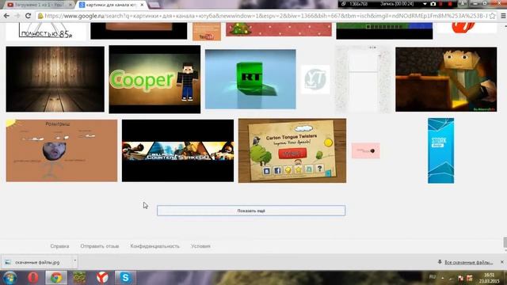Open the downloaded jpg file in download bar
Image resolution: width=507 pixels, height=285 pixels.
[37, 262]
